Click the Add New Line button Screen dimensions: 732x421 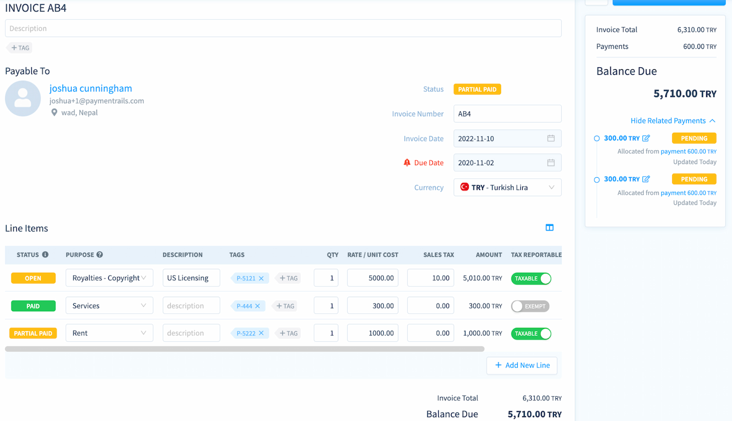tap(522, 365)
